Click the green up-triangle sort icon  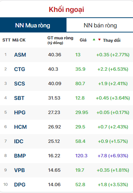(94, 40)
